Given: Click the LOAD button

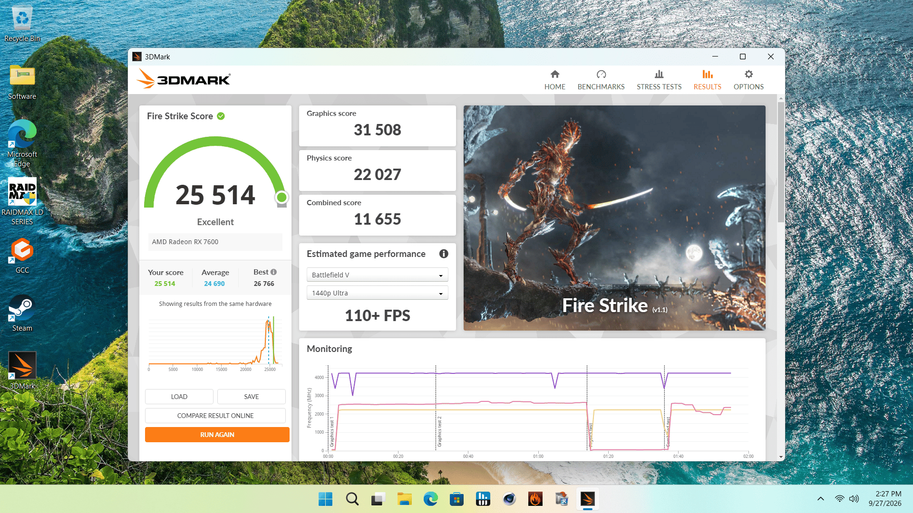Looking at the screenshot, I should pos(179,397).
